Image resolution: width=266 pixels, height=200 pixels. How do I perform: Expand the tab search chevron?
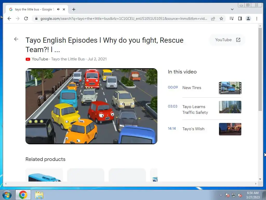(x=232, y=9)
